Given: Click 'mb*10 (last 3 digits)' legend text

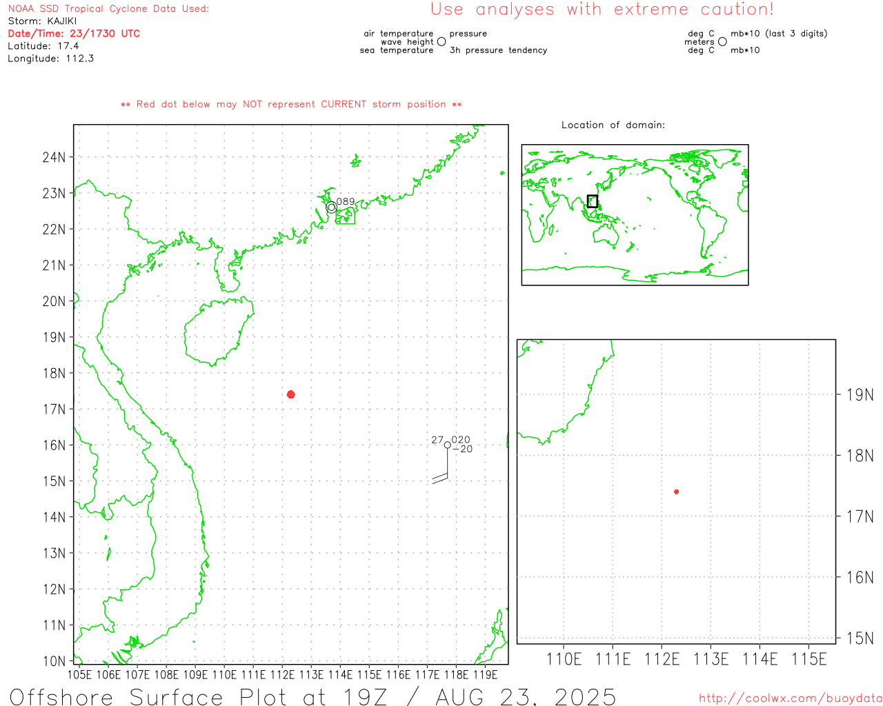Looking at the screenshot, I should click(x=779, y=33).
